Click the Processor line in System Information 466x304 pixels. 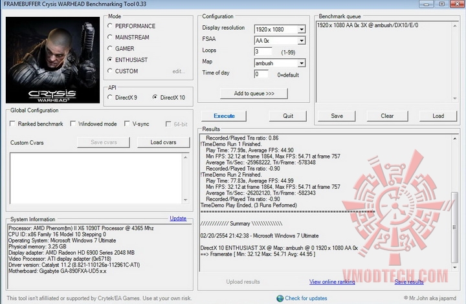(81, 228)
